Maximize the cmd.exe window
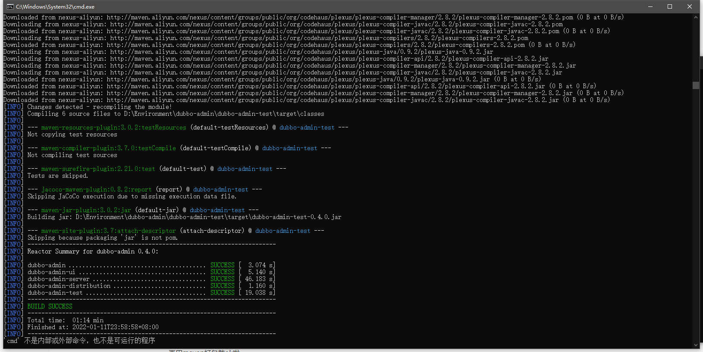Image resolution: width=703 pixels, height=352 pixels. (670, 6)
